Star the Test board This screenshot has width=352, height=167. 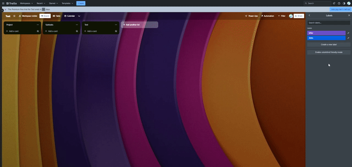point(15,16)
